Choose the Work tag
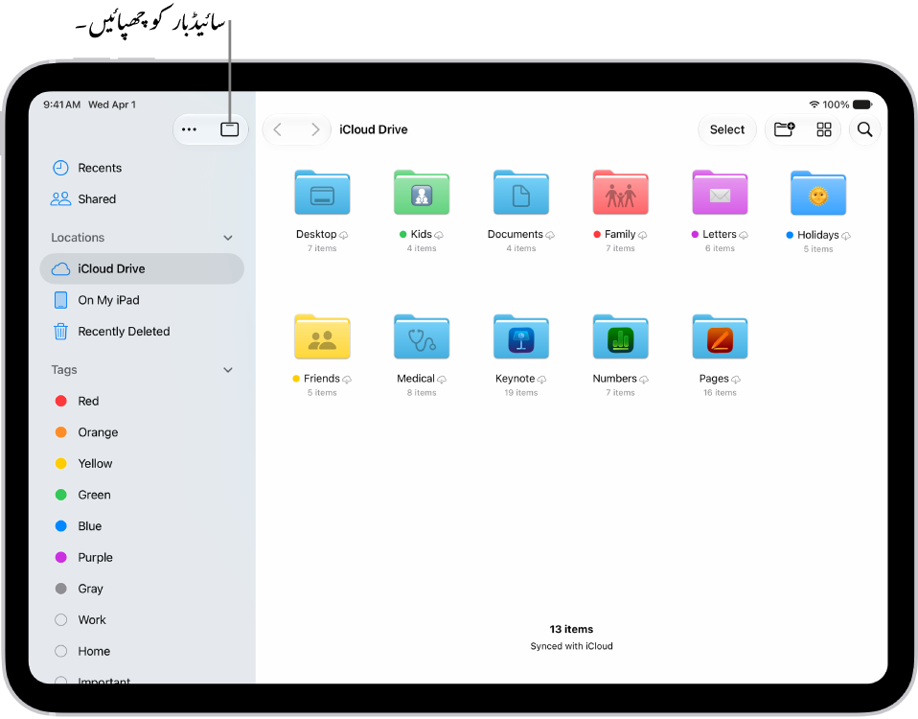Image resolution: width=918 pixels, height=719 pixels. (142, 620)
